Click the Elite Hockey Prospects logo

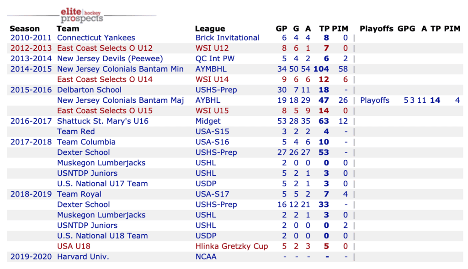point(82,15)
